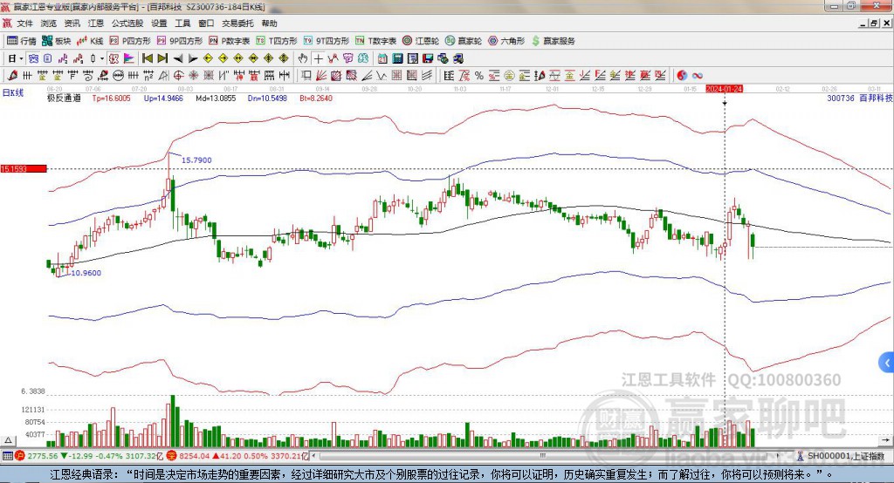Viewport: 894px width, 483px height.
Task: Click the first yellow diamond arrow icon
Action: [208, 58]
